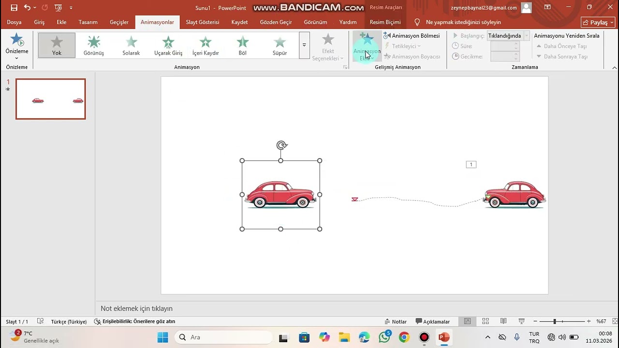Click the zoom out minus button
The image size is (619, 348).
[535, 321]
